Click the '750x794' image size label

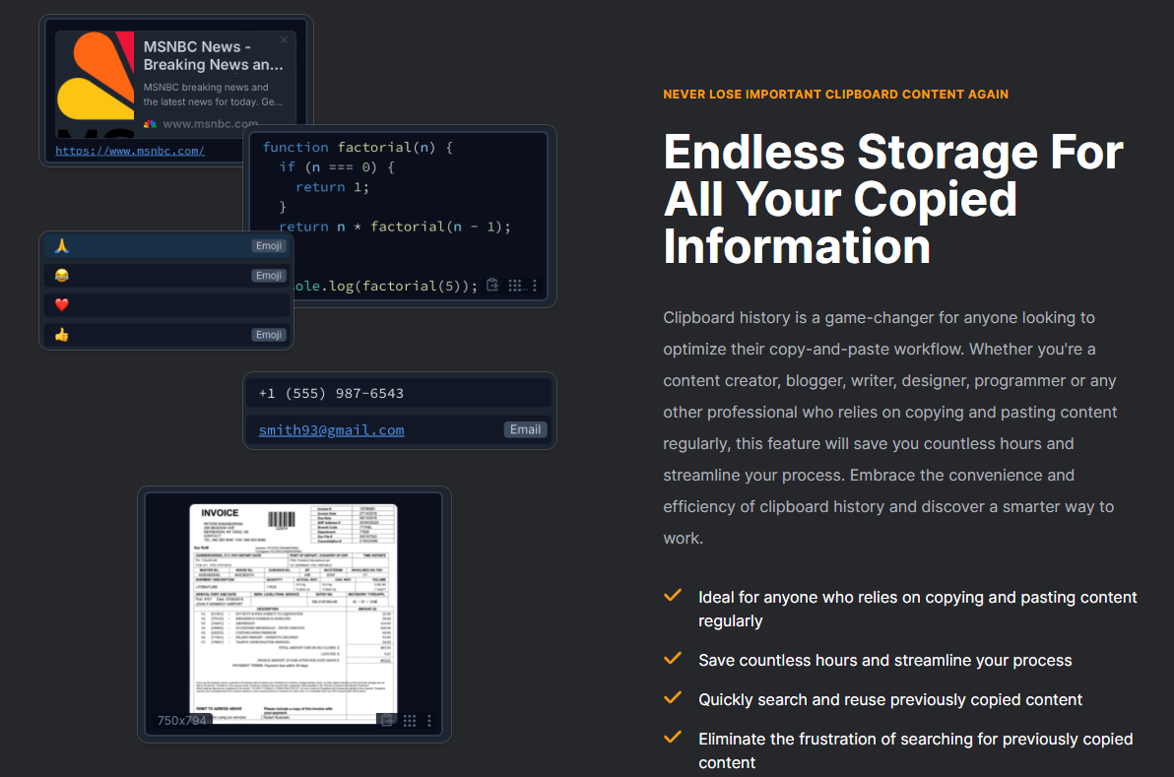[182, 720]
